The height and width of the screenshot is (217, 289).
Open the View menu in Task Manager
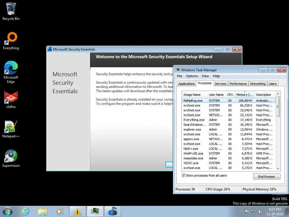tap(205, 76)
